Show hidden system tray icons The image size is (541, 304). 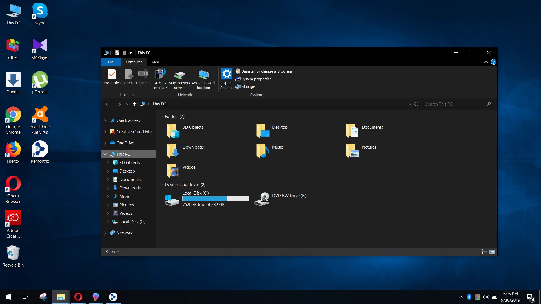click(460, 297)
